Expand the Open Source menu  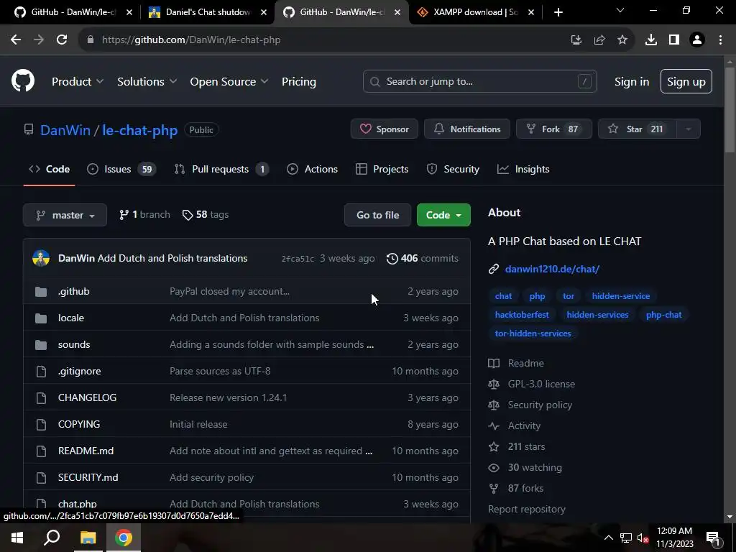click(x=229, y=81)
